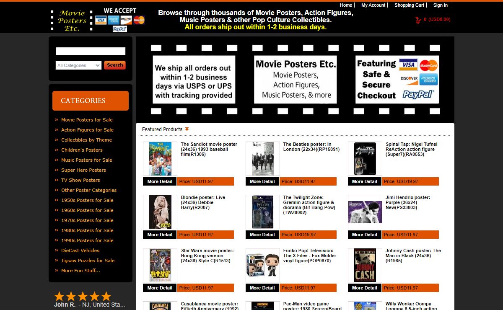Click the Movie Posters Etc. logo
The image size is (503, 310).
pyautogui.click(x=71, y=20)
